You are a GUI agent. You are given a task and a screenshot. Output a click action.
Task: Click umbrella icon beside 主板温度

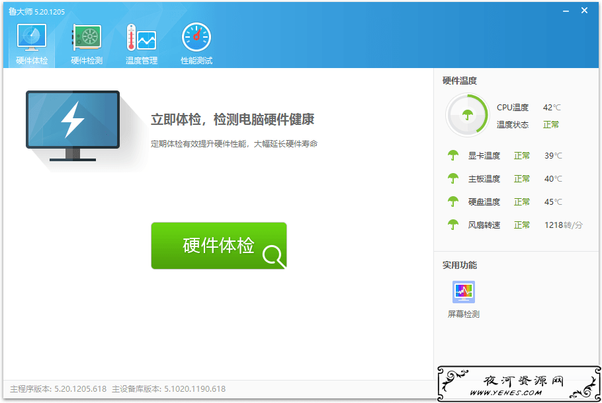tap(453, 178)
